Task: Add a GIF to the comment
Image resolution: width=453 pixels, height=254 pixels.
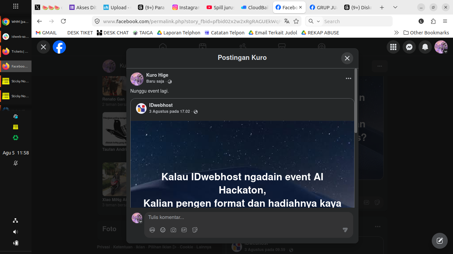Action: click(184, 230)
